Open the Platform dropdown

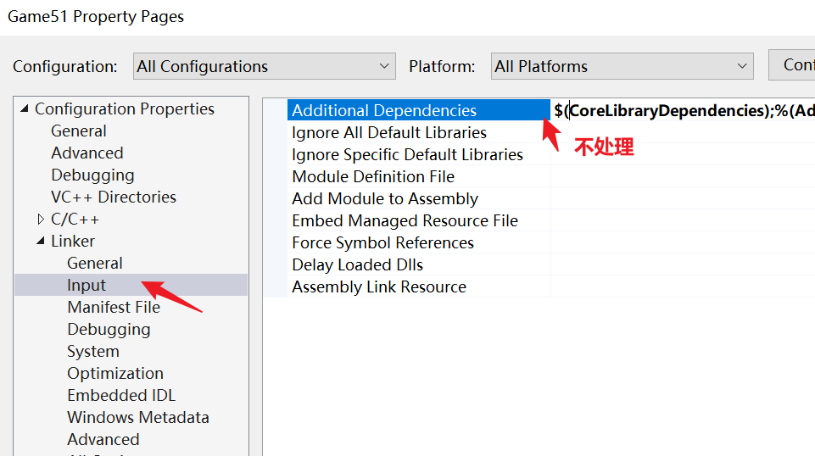click(622, 66)
